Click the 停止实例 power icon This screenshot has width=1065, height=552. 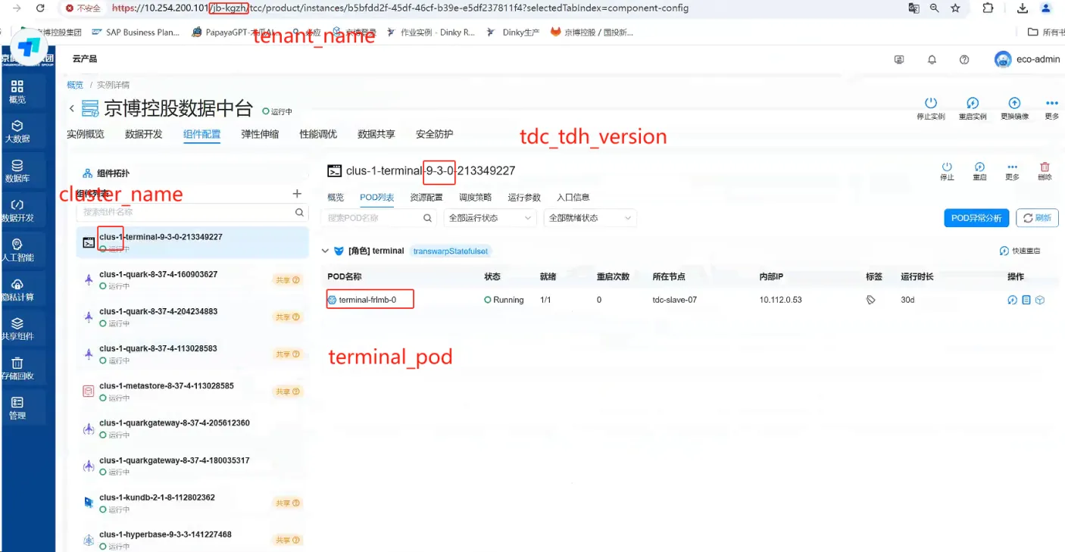930,104
